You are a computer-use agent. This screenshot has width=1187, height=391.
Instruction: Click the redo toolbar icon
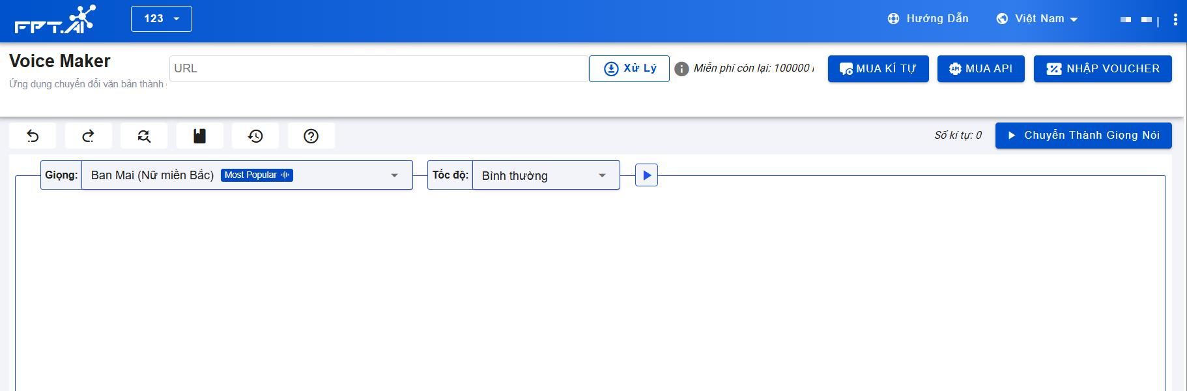88,136
